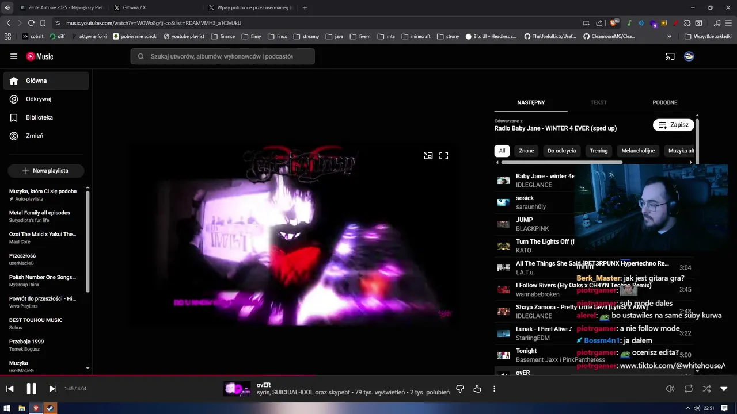Select the All filter chip

click(502, 151)
